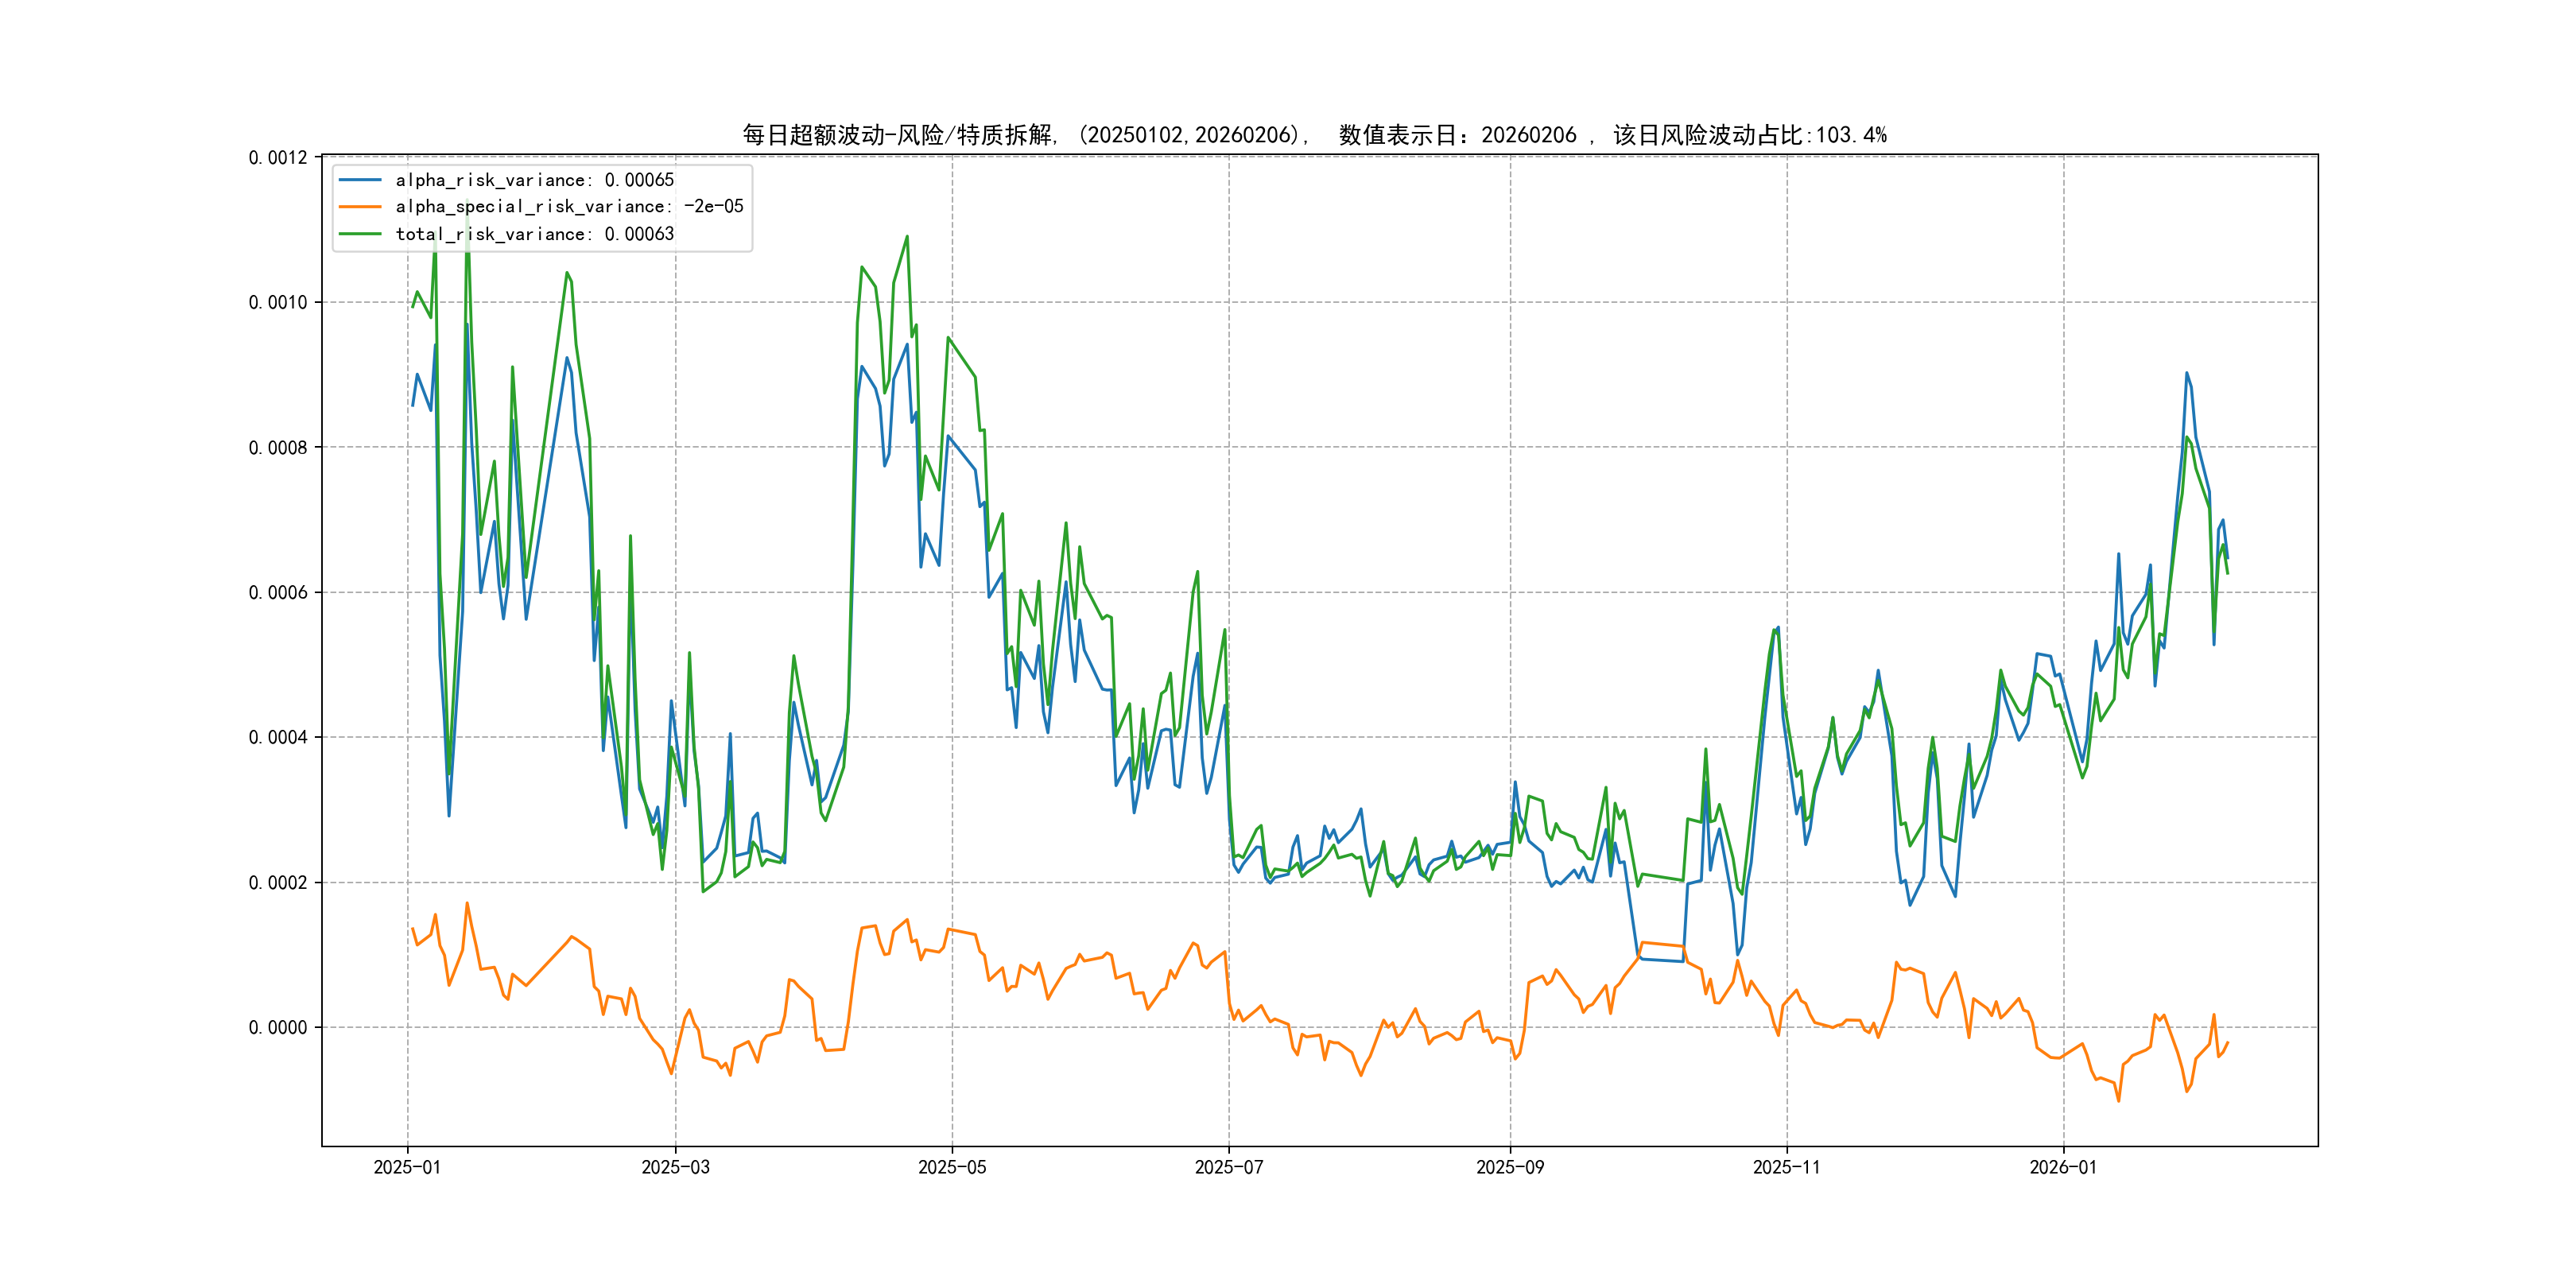Click the 0.0000 y-axis tick label
The width and height of the screenshot is (2576, 1288).
[x=278, y=1028]
